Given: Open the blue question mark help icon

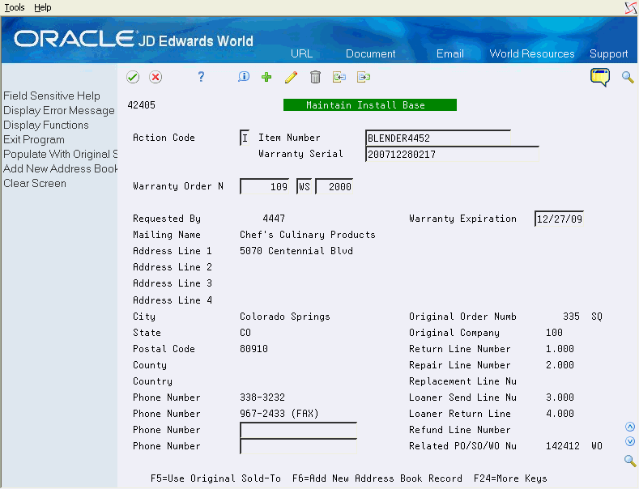Looking at the screenshot, I should click(x=201, y=77).
